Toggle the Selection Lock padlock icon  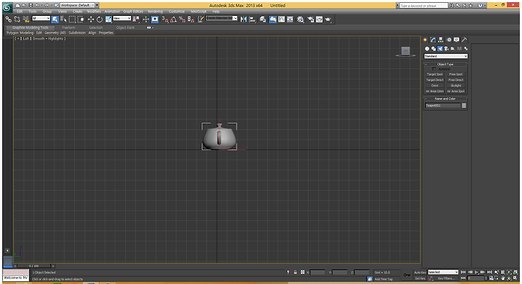[x=295, y=272]
